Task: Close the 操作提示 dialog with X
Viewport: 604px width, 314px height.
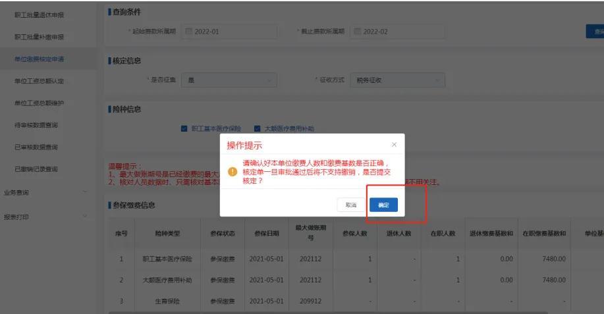Action: 394,144
